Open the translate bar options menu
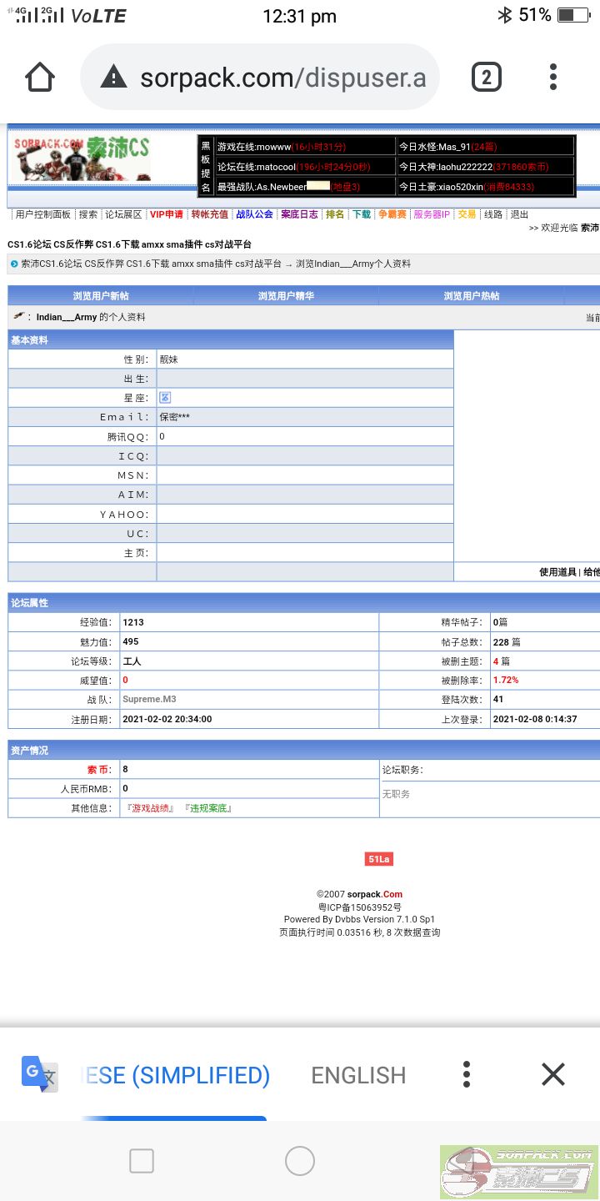Viewport: 600px width, 1201px height. (467, 1074)
